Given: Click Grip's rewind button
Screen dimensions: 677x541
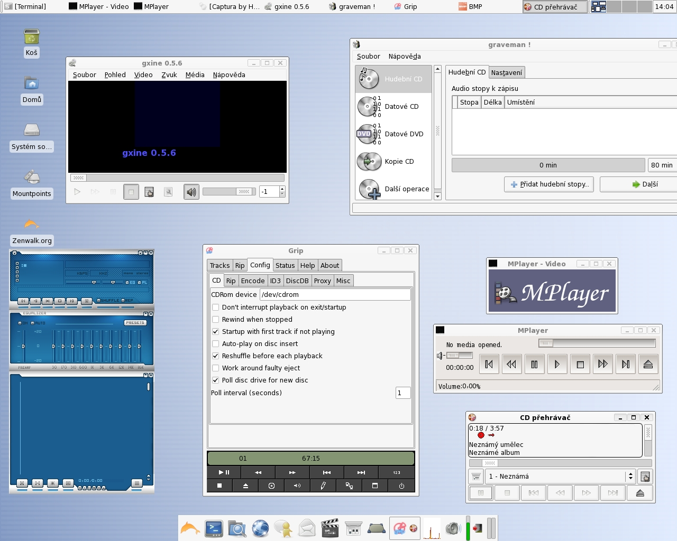Looking at the screenshot, I should click(258, 472).
